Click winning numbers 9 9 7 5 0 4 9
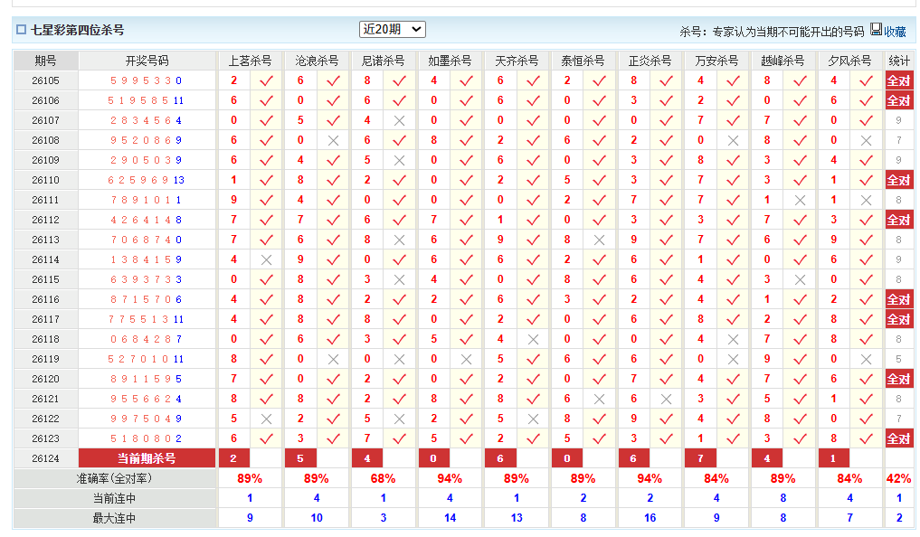This screenshot has height=537, width=920. (x=147, y=419)
